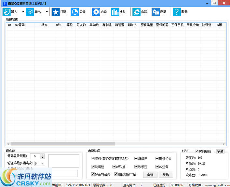Sort by the 状态 column header
This screenshot has width=230, height=187.
45,25
